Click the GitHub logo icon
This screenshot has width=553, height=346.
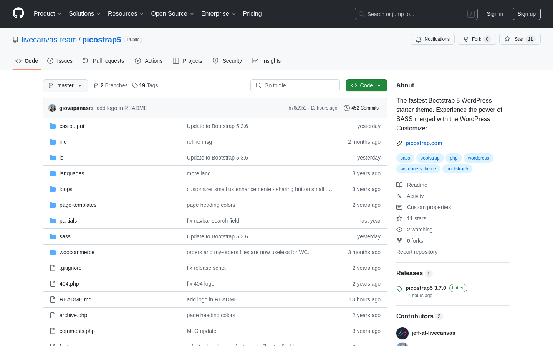click(18, 13)
